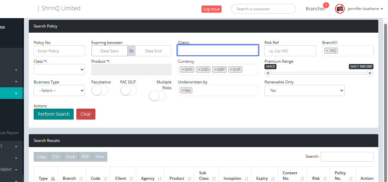Remove the GHS currency tag
The height and width of the screenshot is (182, 388).
pyautogui.click(x=183, y=70)
